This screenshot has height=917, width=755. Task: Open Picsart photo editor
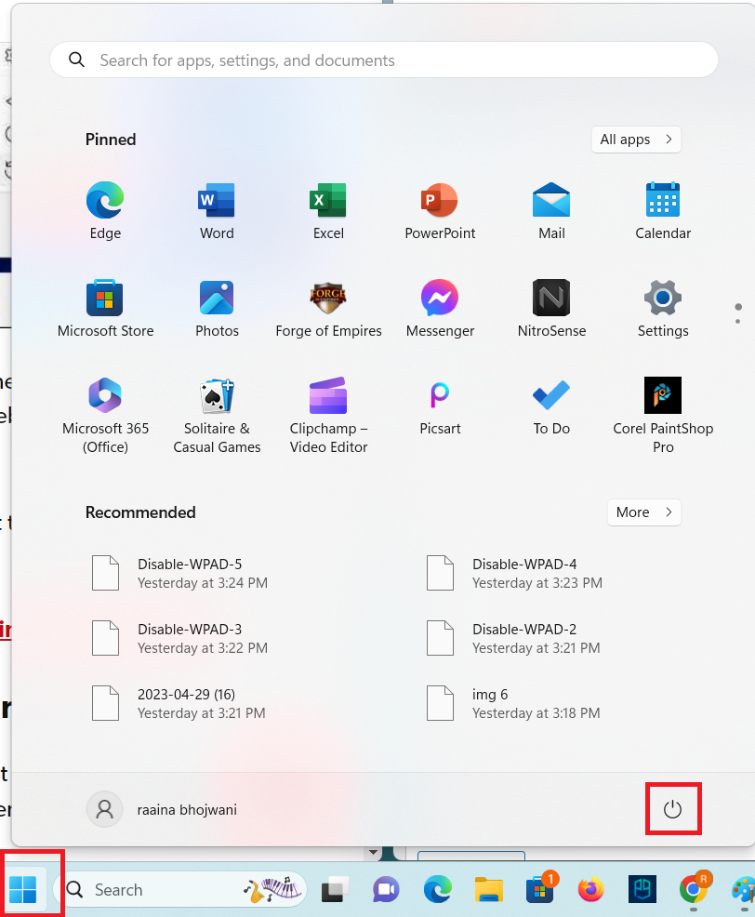click(439, 405)
